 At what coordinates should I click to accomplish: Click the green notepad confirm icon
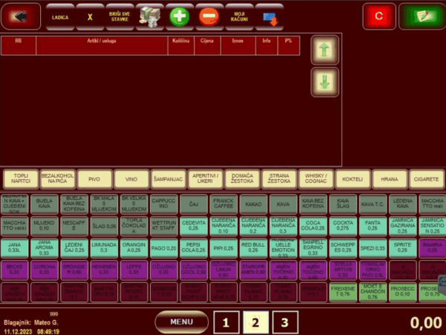pos(421,16)
